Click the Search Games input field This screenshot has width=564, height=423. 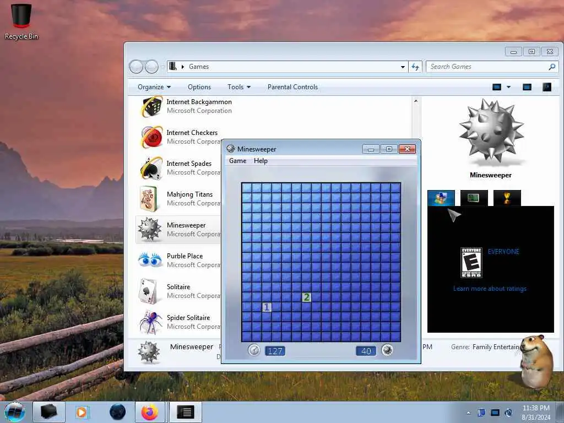pyautogui.click(x=487, y=67)
